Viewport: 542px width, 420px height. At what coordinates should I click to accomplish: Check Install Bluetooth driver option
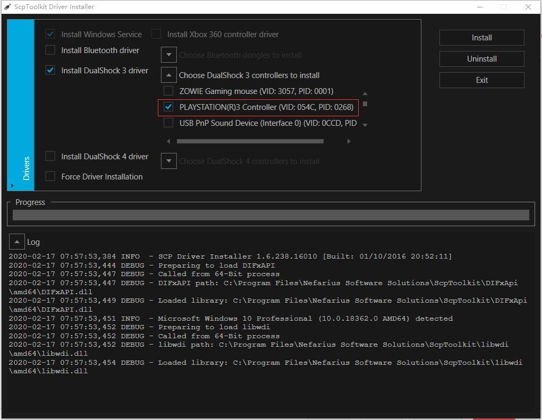(x=50, y=50)
